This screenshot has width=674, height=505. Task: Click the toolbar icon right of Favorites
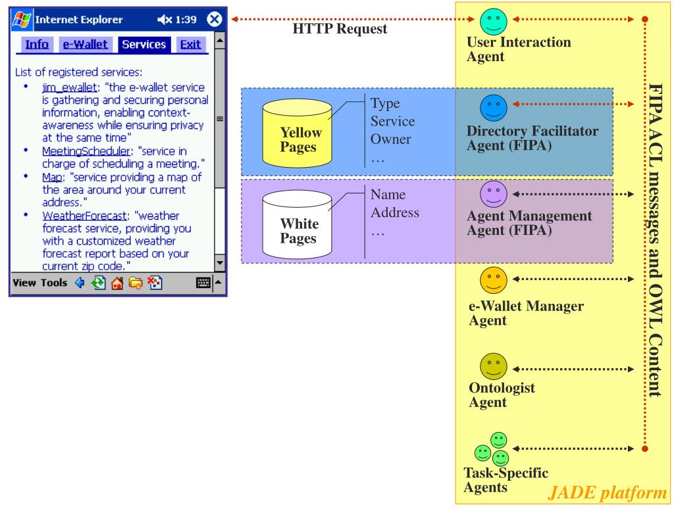[155, 283]
